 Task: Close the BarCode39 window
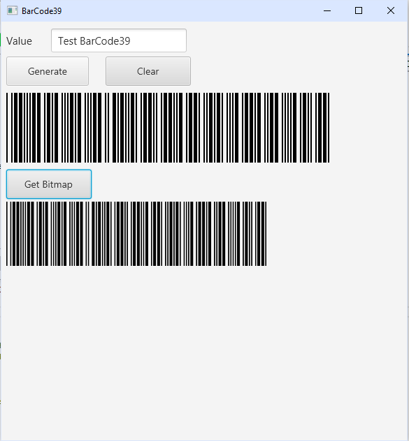point(391,10)
